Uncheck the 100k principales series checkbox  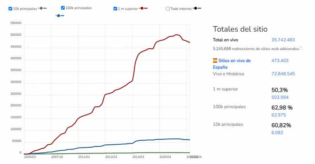63,8
